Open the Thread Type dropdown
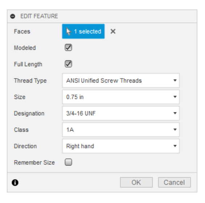This screenshot has height=203, width=205. click(121, 80)
